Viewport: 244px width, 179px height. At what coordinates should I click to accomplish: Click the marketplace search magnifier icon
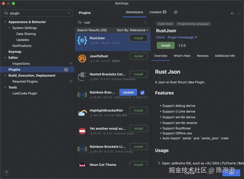coord(80,22)
